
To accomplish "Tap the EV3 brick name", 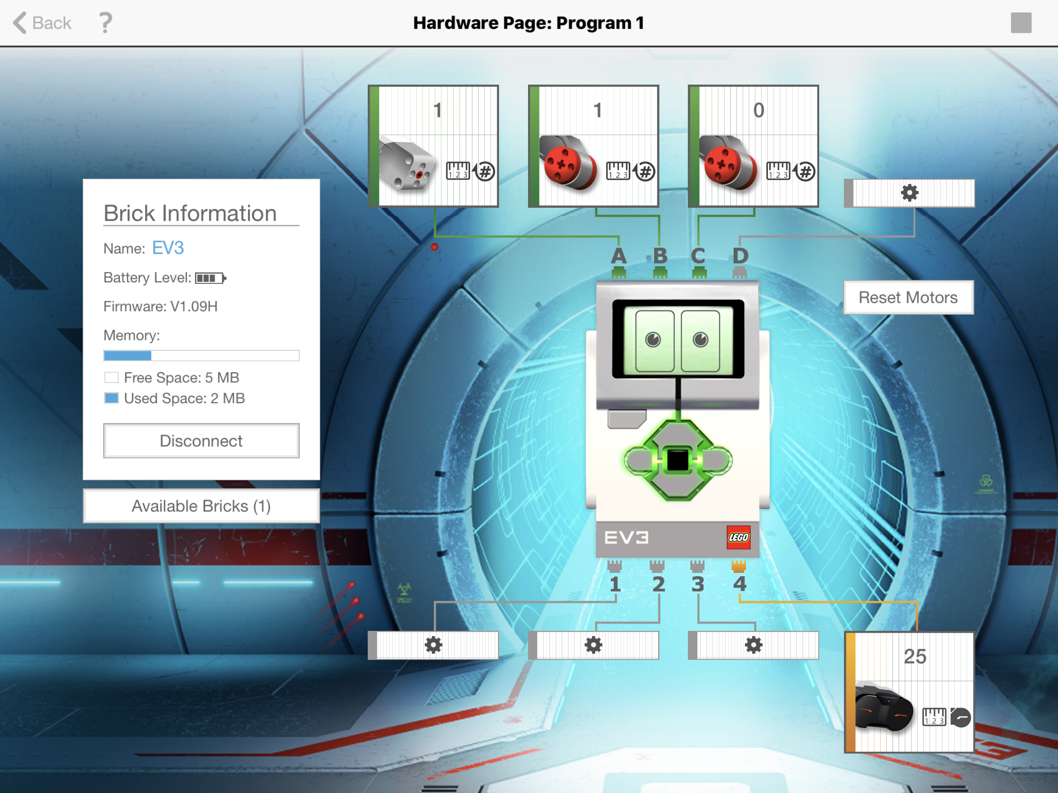I will point(168,248).
